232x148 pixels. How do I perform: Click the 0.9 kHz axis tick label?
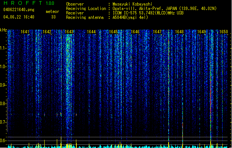[x=3, y=85]
